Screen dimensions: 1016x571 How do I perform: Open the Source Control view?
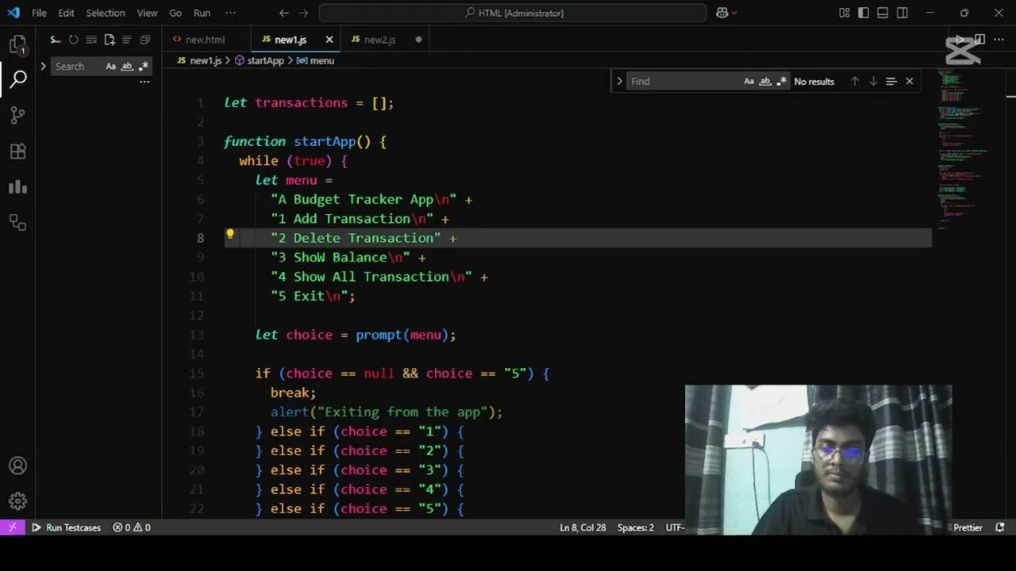click(x=17, y=115)
